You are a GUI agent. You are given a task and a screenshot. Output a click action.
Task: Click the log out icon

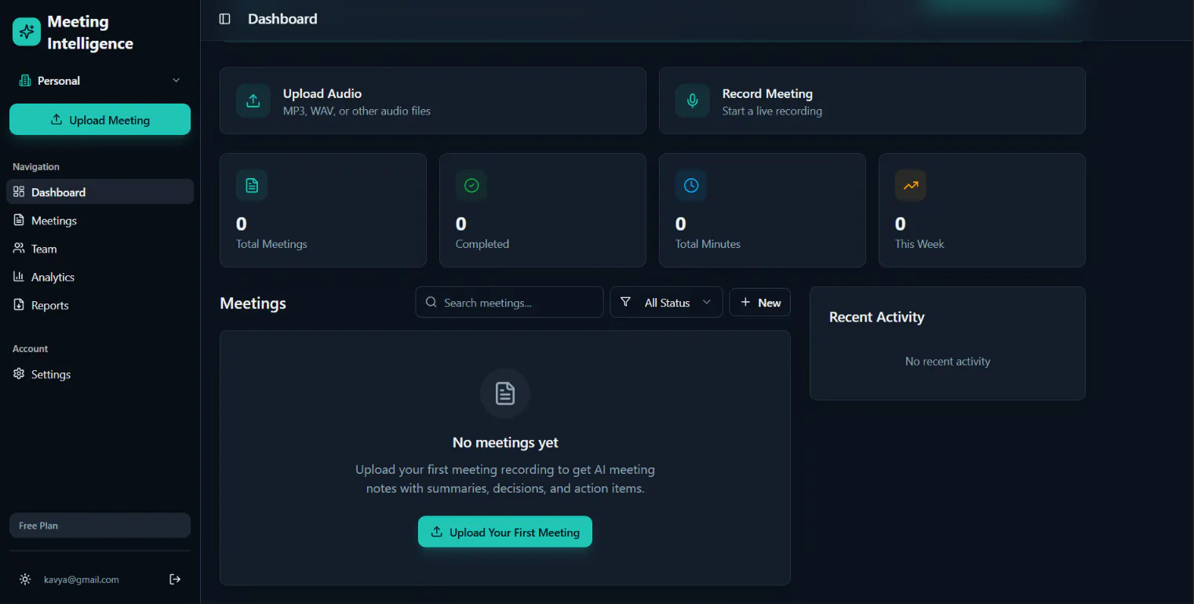click(x=175, y=579)
